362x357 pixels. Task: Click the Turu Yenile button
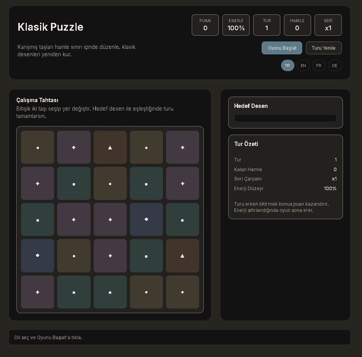(x=324, y=48)
